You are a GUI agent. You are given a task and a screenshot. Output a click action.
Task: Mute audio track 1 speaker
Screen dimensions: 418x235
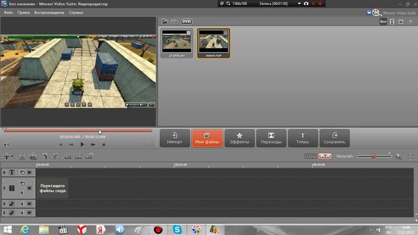click(22, 213)
